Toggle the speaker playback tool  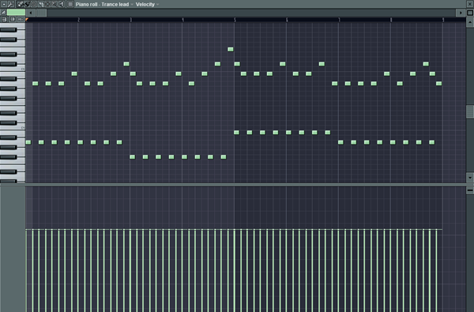pyautogui.click(x=62, y=4)
